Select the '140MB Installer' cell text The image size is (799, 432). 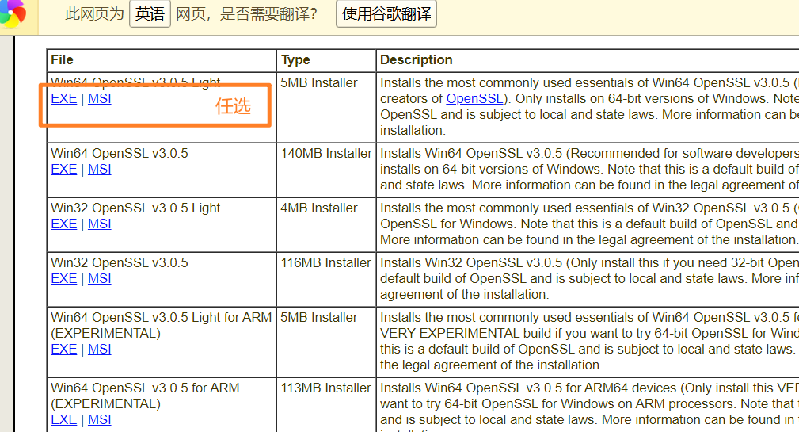click(326, 153)
